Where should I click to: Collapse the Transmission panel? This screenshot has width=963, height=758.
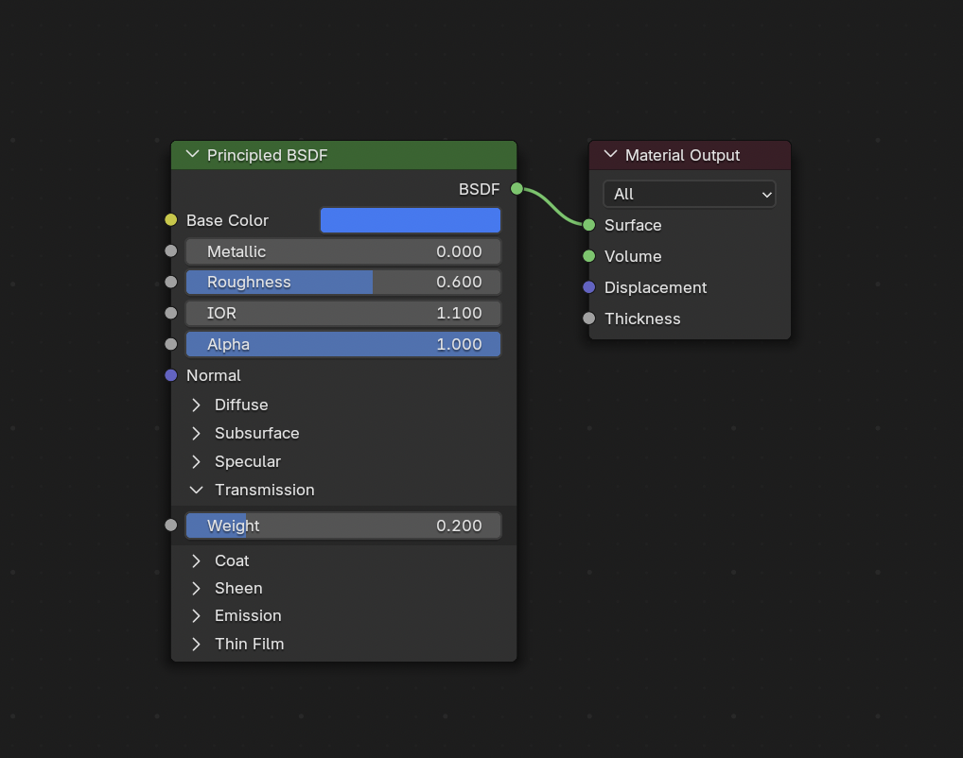(197, 490)
